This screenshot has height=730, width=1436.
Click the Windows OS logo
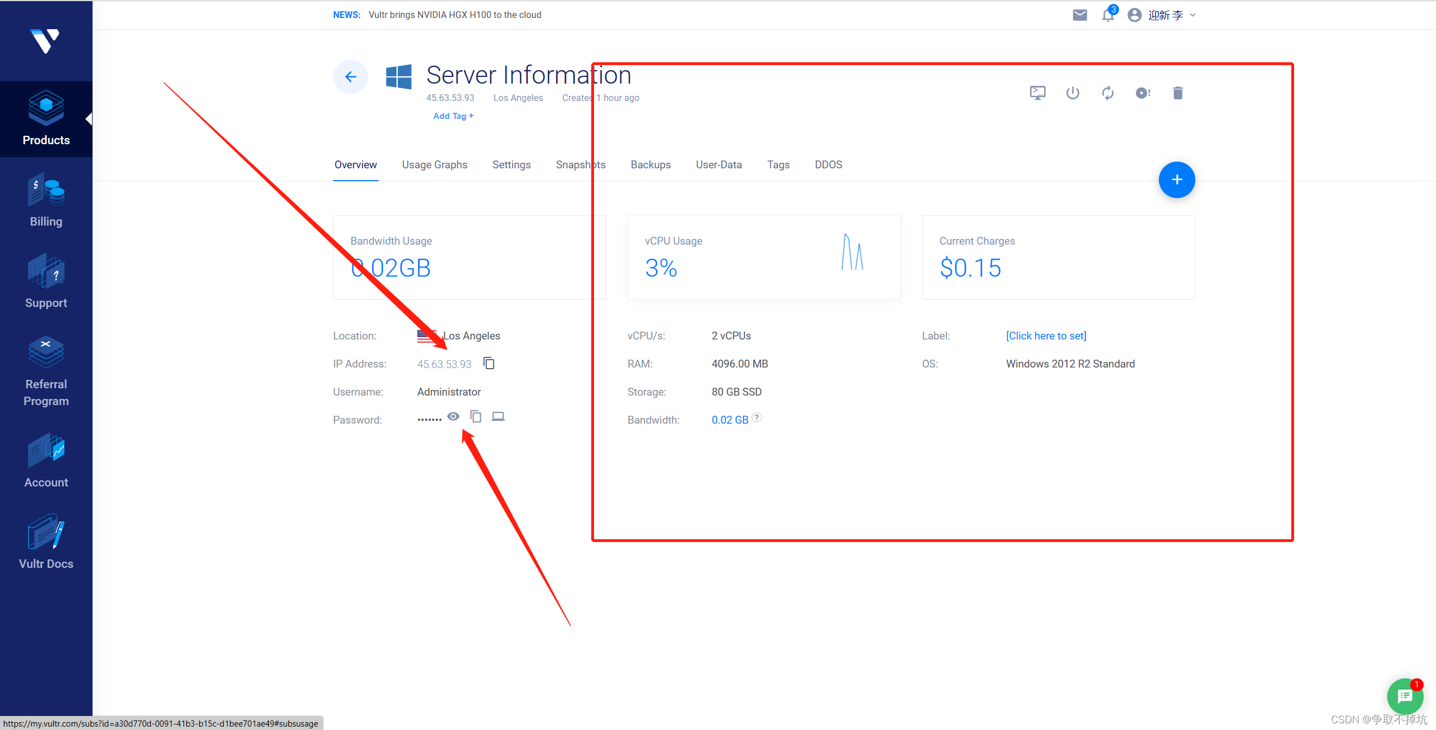coord(399,77)
